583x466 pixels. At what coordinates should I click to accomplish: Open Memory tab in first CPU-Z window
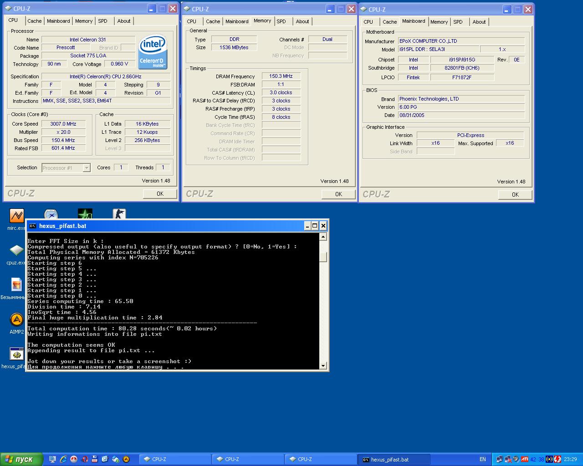coord(84,21)
